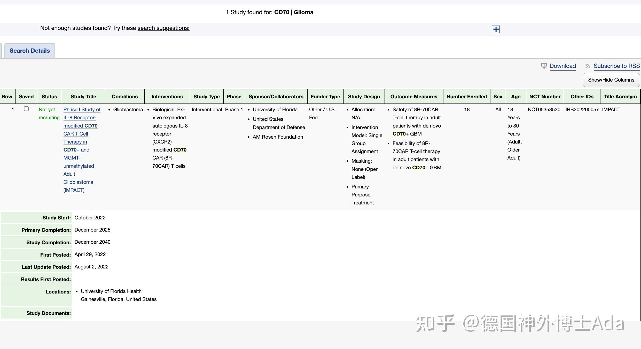This screenshot has width=641, height=349.
Task: Click the Study Title column header
Action: click(83, 97)
